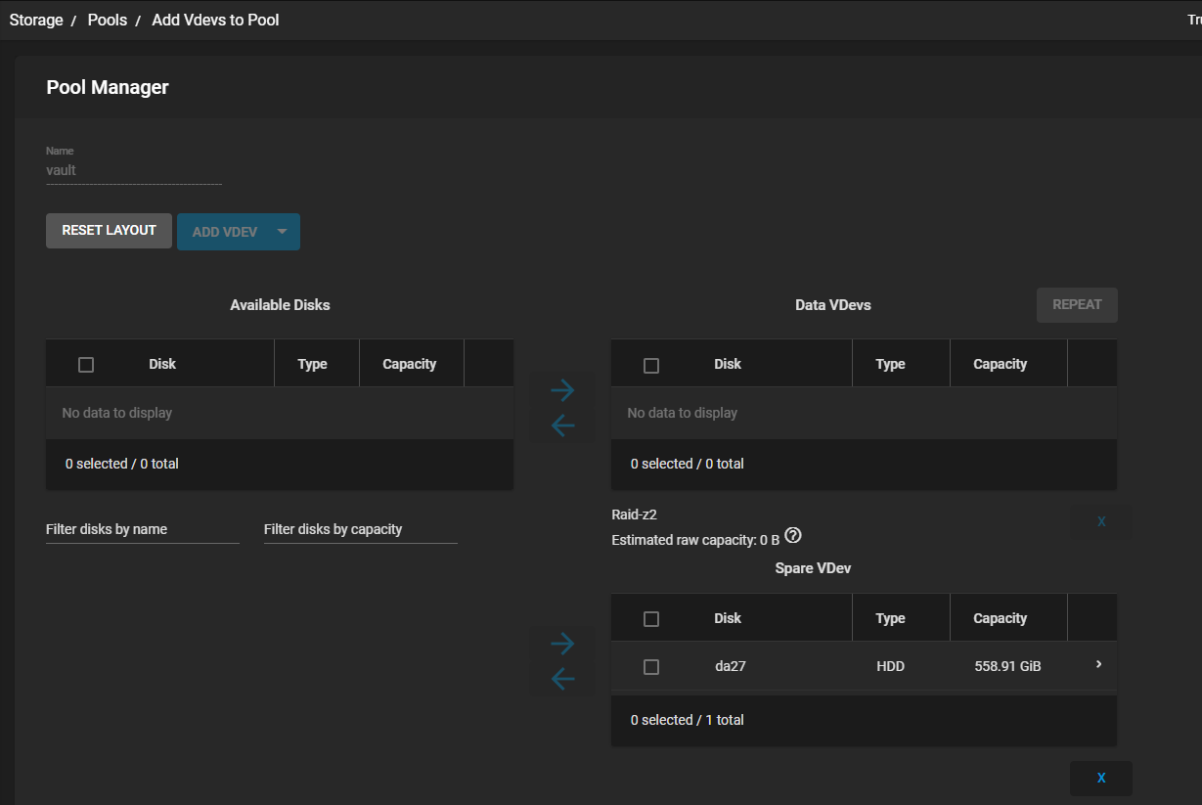Click the Repeat button
Viewport: 1202px width, 805px height.
[x=1077, y=305]
